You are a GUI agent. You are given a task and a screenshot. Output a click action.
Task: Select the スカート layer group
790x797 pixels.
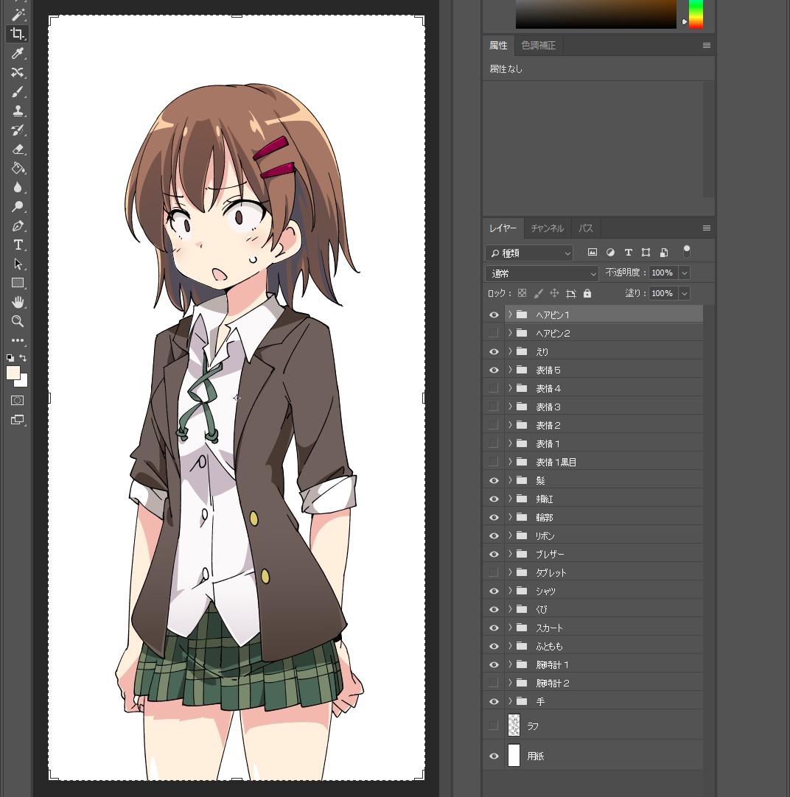pos(590,628)
